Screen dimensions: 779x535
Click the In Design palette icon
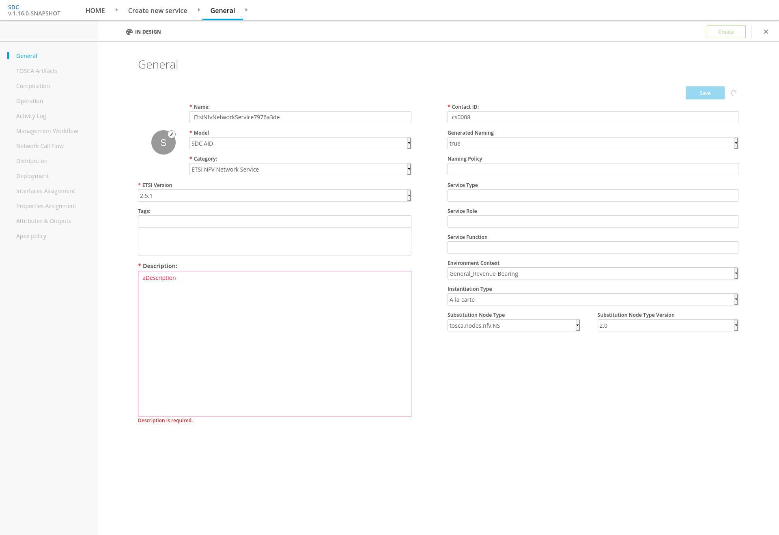pyautogui.click(x=129, y=32)
